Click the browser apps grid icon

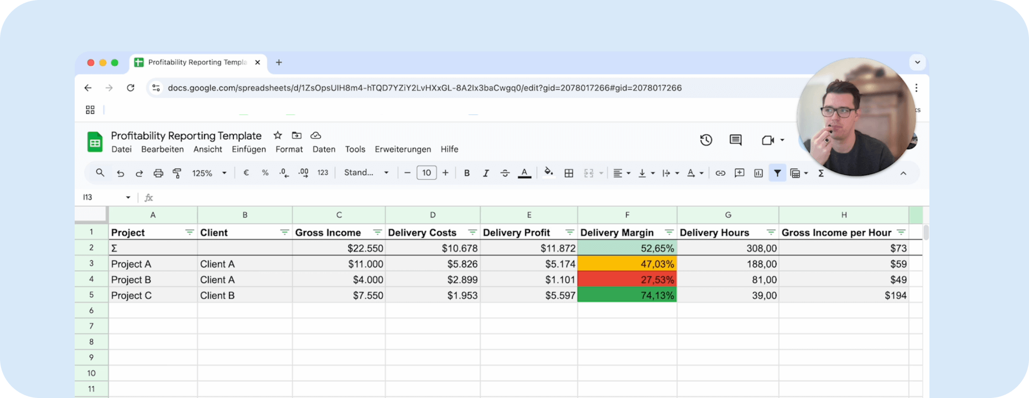90,110
